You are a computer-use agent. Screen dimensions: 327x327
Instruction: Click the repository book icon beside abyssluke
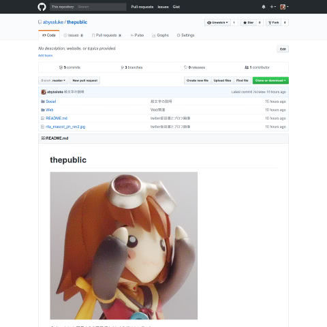pos(40,22)
